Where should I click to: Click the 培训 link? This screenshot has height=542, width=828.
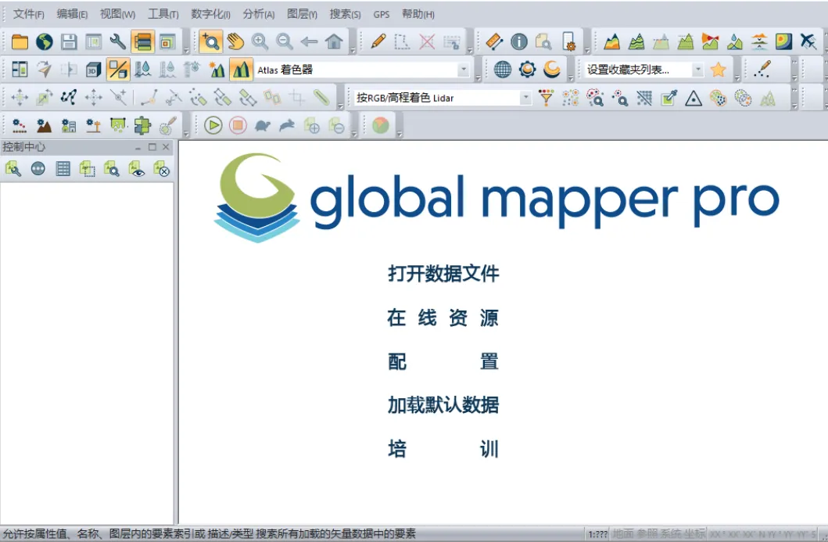[443, 449]
